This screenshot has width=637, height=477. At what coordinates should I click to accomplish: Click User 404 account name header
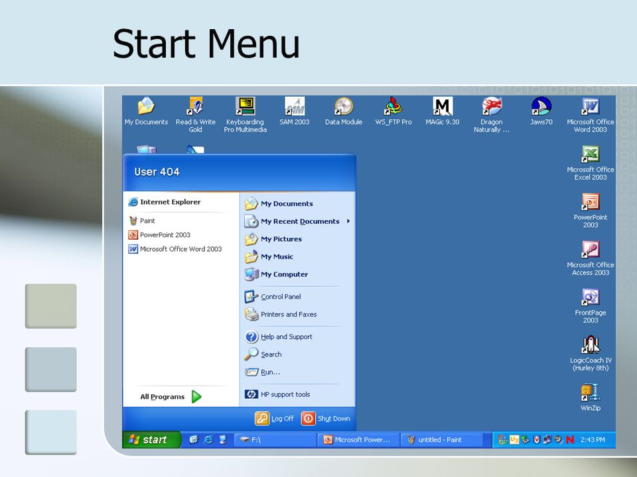click(x=157, y=172)
